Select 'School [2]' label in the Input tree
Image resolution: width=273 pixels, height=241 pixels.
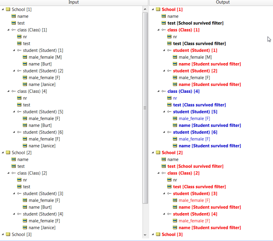(x=22, y=153)
